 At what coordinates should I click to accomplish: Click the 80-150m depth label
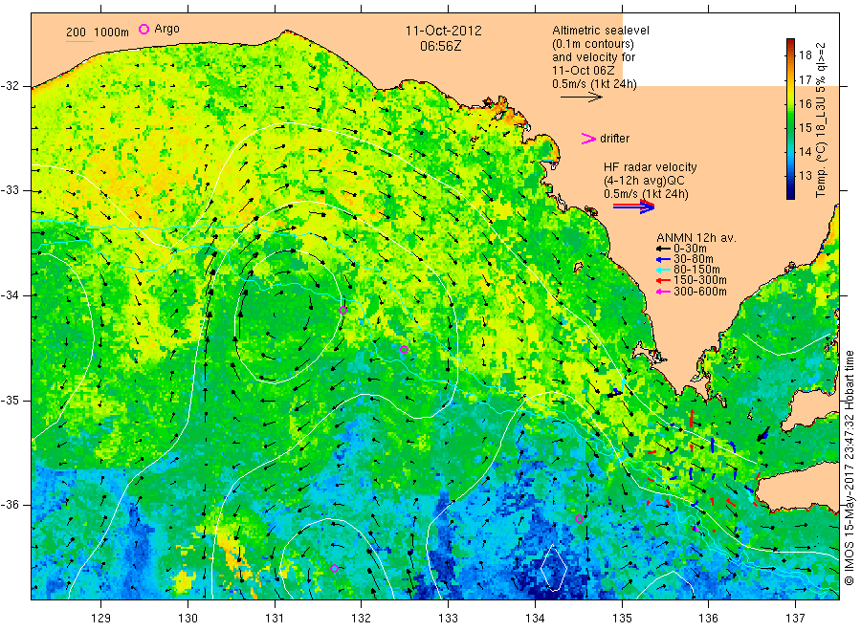click(696, 270)
